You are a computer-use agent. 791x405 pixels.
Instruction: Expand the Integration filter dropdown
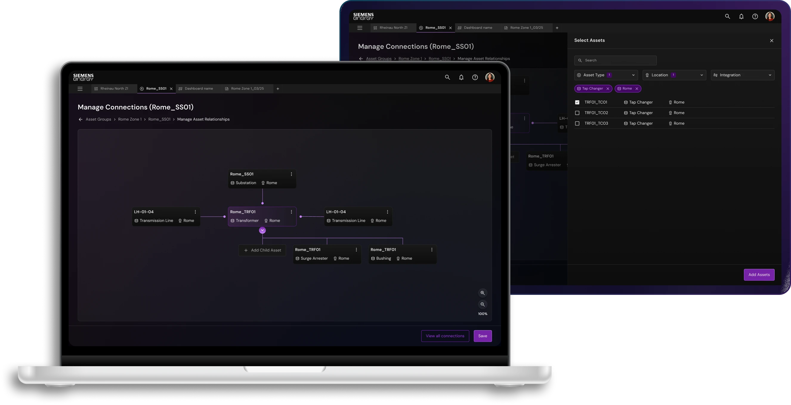pyautogui.click(x=742, y=75)
